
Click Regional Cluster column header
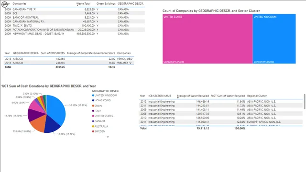click(257, 96)
